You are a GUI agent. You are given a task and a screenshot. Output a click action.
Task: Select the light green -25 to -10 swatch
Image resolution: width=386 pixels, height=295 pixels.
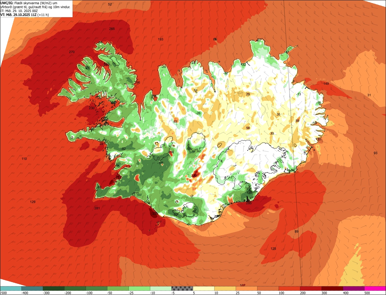(x=139, y=288)
